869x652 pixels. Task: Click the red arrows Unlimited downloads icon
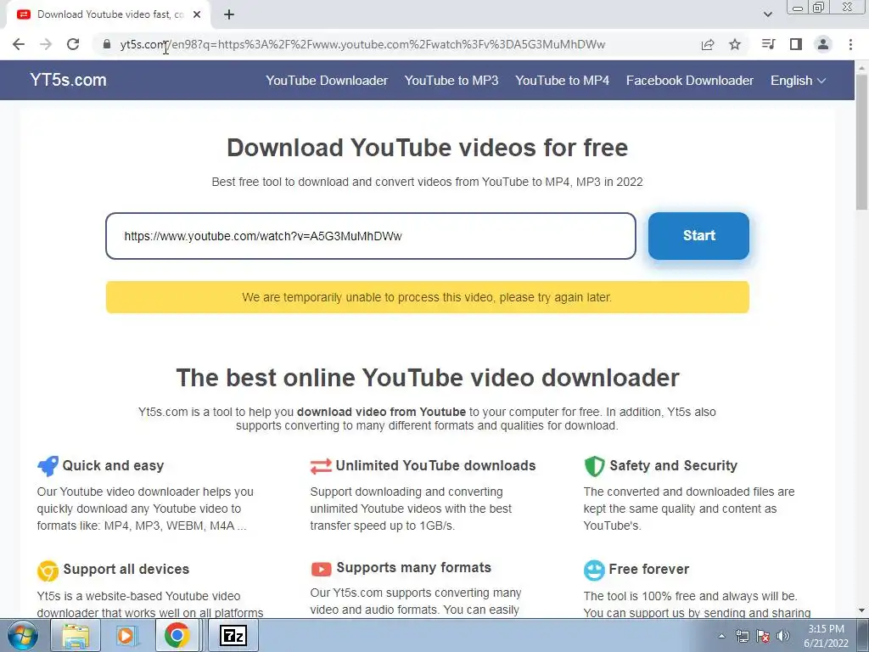[321, 466]
